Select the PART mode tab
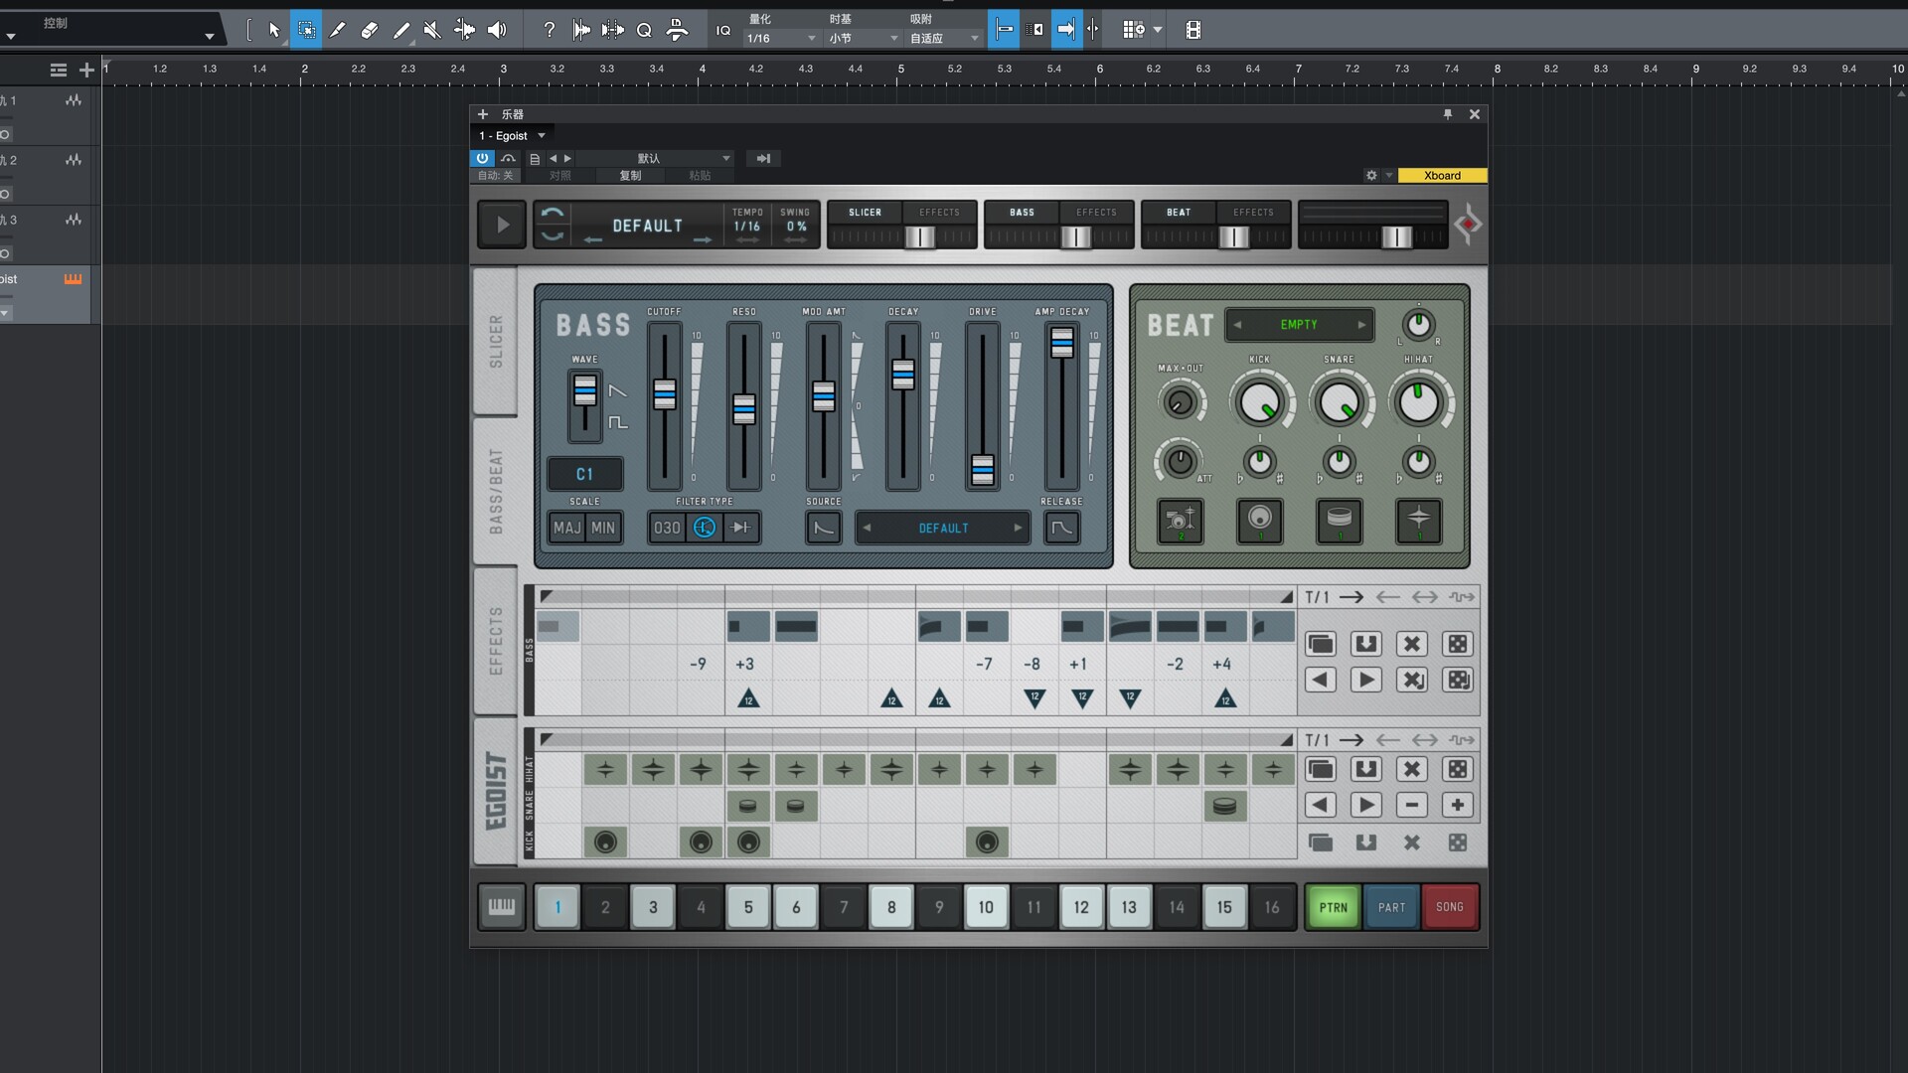Image resolution: width=1908 pixels, height=1073 pixels. pos(1391,907)
